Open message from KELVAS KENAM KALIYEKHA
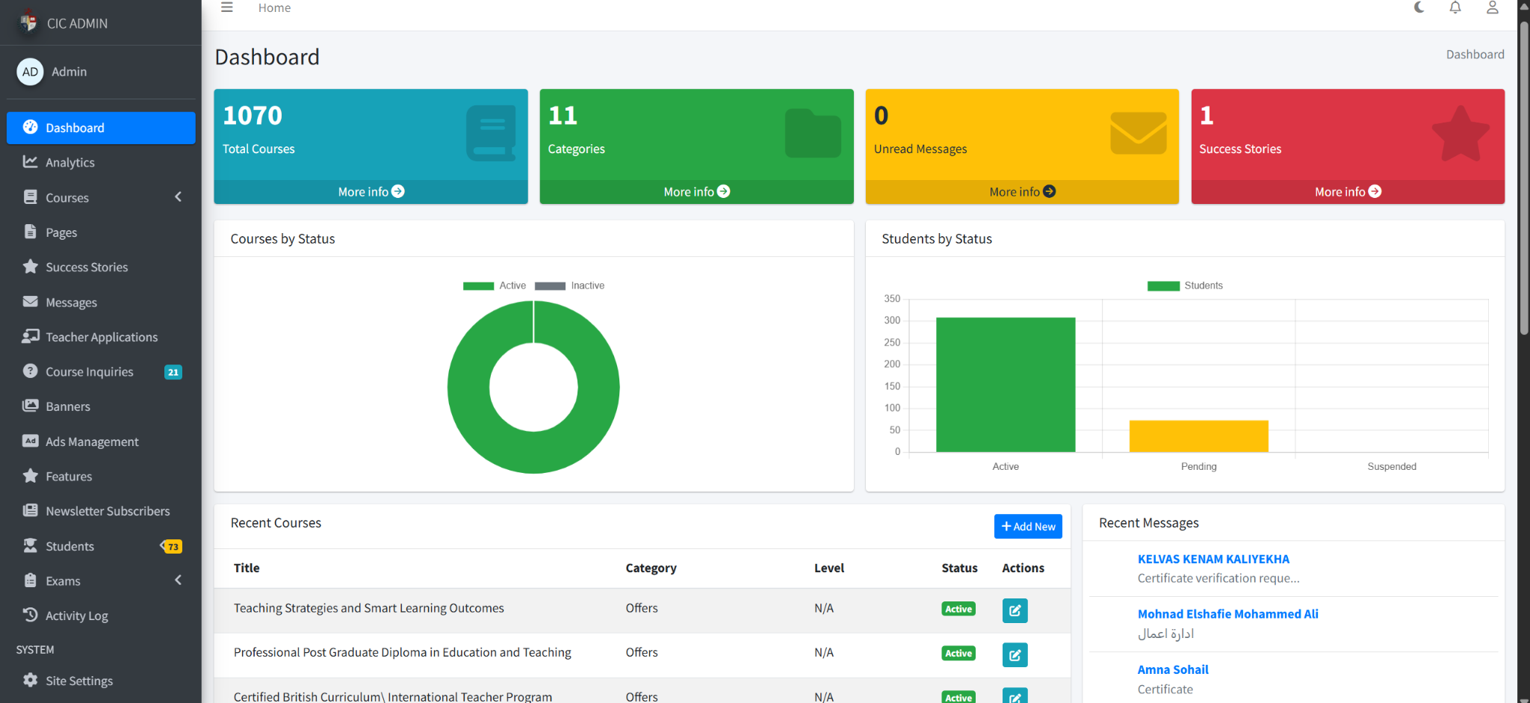 click(1213, 559)
